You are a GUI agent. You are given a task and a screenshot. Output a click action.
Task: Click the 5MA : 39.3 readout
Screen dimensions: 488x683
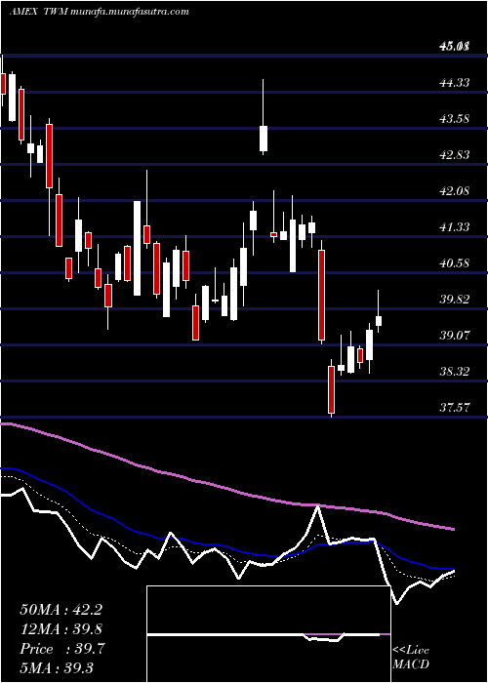click(x=57, y=668)
